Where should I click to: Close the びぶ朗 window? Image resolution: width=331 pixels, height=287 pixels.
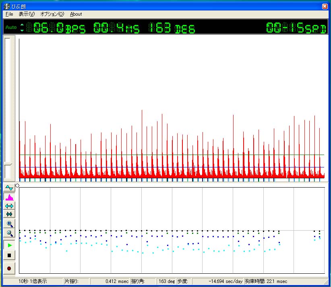pyautogui.click(x=325, y=6)
